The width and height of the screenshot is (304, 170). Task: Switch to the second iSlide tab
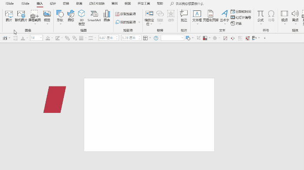[x=25, y=3]
